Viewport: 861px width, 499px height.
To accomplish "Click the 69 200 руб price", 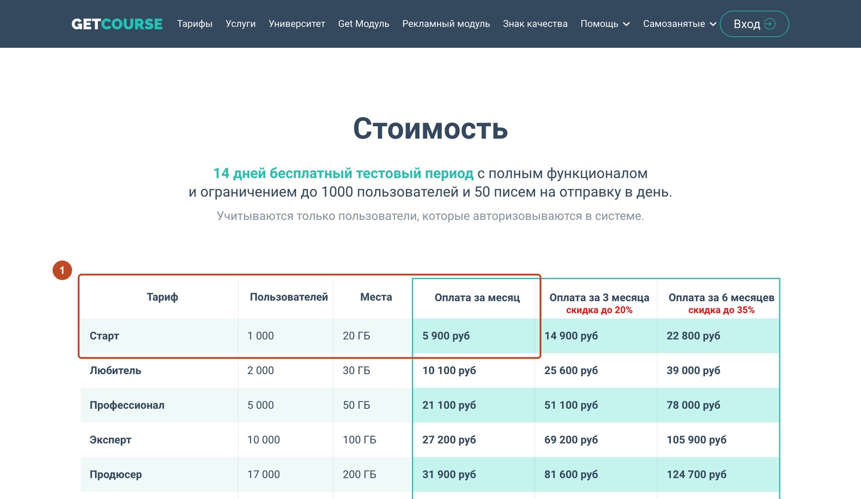I will (571, 440).
